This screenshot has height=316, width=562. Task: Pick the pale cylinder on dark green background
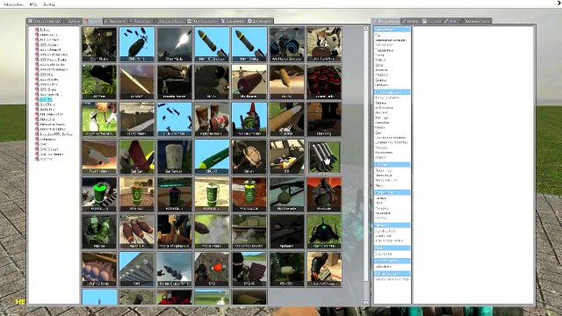coord(287,269)
